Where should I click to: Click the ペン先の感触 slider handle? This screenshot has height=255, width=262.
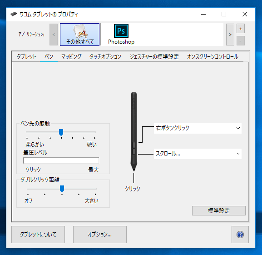61,132
